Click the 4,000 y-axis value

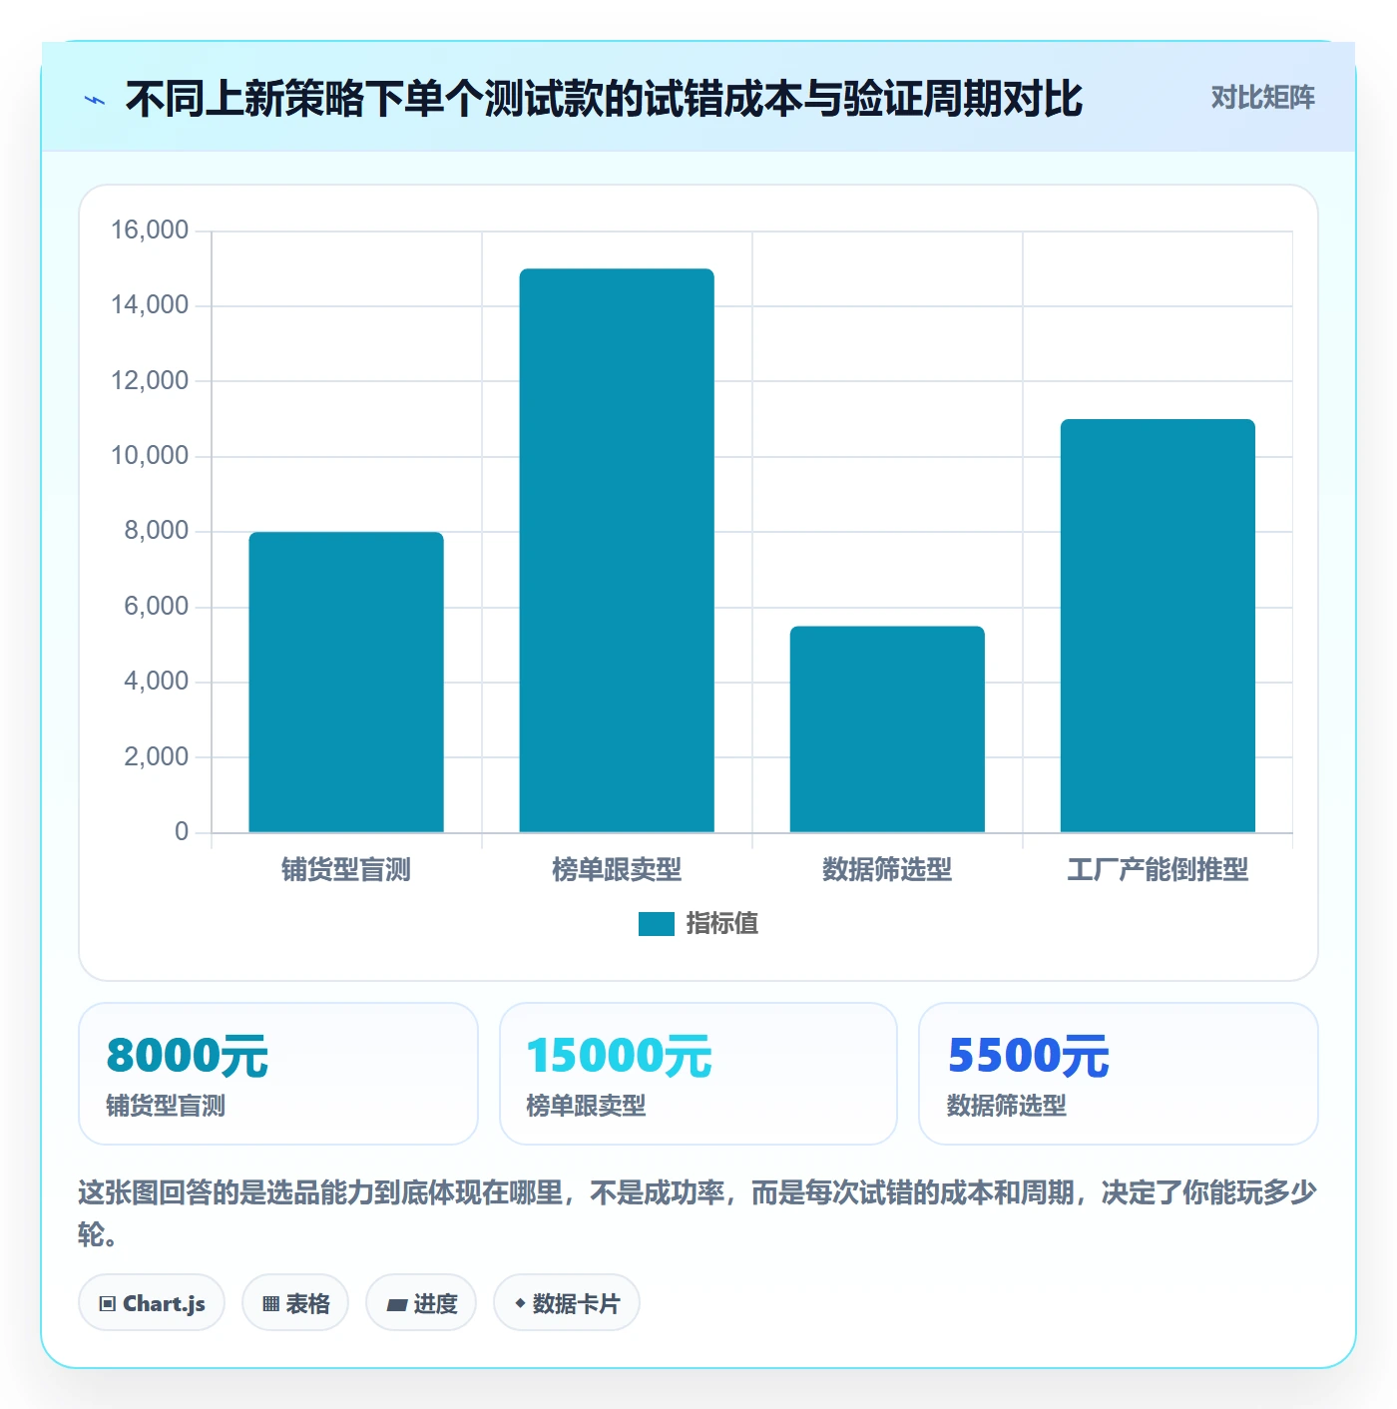(x=157, y=682)
